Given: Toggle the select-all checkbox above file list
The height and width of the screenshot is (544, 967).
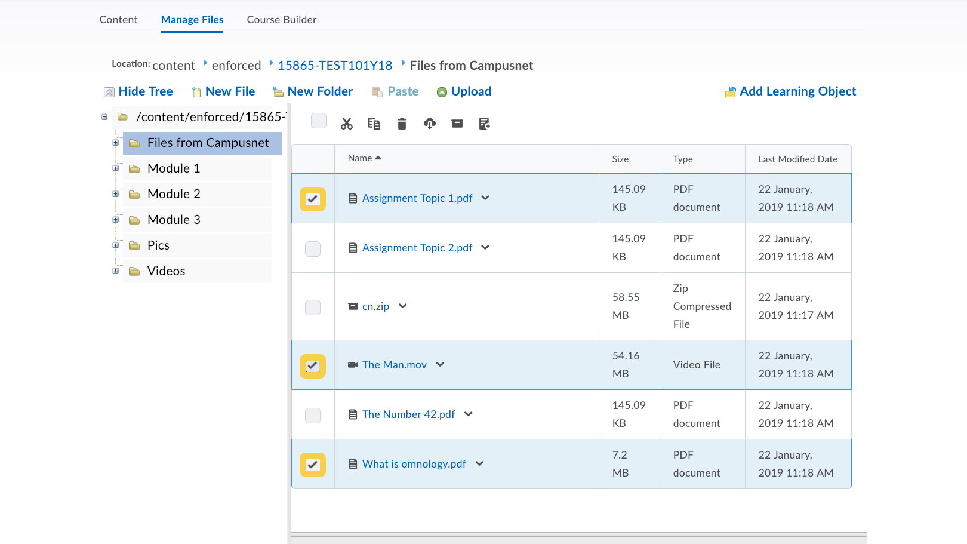Looking at the screenshot, I should click(x=319, y=121).
